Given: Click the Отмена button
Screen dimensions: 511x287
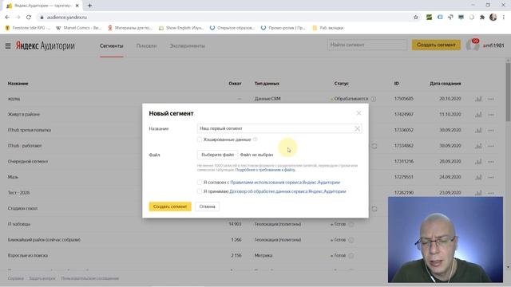Looking at the screenshot, I should 208,206.
